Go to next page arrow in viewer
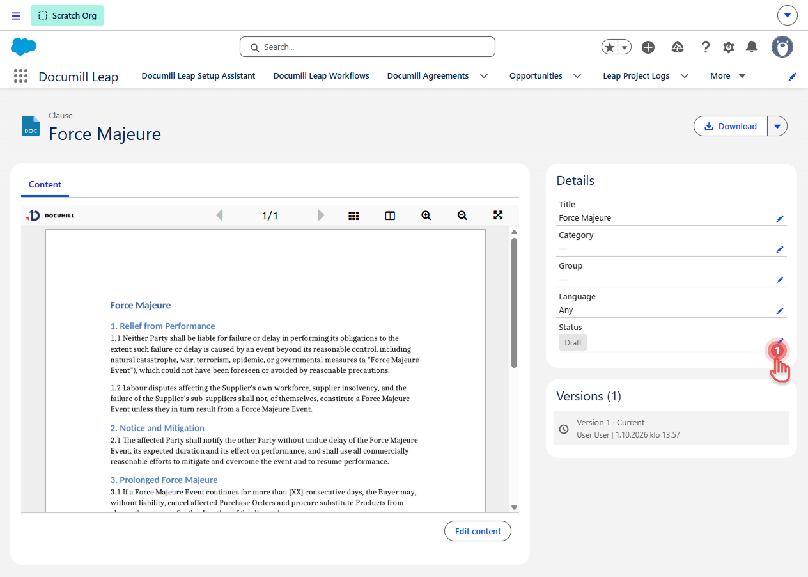Viewport: 808px width, 577px height. click(x=321, y=216)
